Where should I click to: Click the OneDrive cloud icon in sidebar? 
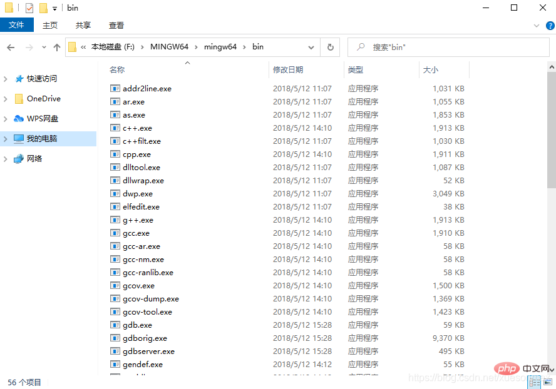19,98
